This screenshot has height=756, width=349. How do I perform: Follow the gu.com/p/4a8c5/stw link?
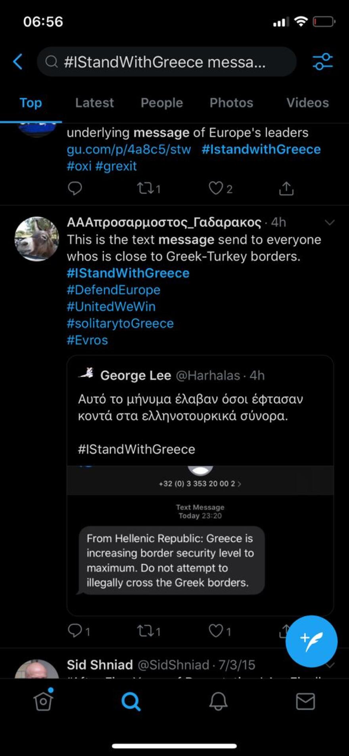click(128, 149)
